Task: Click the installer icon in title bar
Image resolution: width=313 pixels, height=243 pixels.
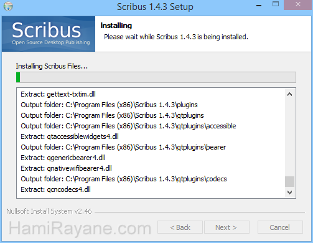Action: (8, 6)
